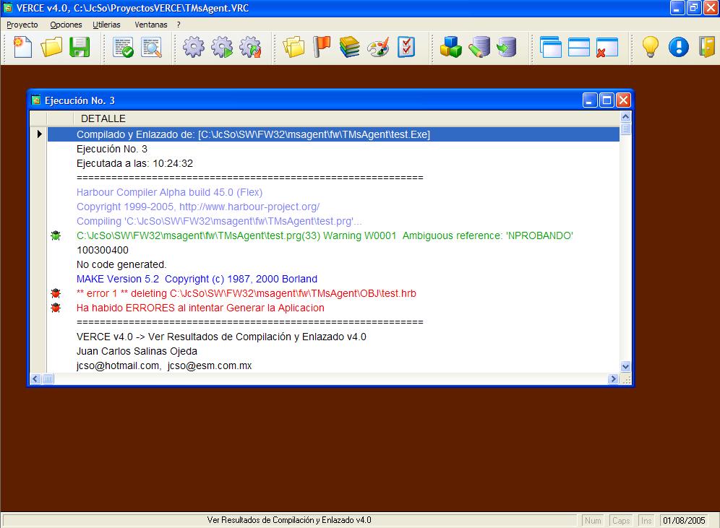Image resolution: width=720 pixels, height=528 pixels.
Task: Click the paint palette icon
Action: click(378, 48)
